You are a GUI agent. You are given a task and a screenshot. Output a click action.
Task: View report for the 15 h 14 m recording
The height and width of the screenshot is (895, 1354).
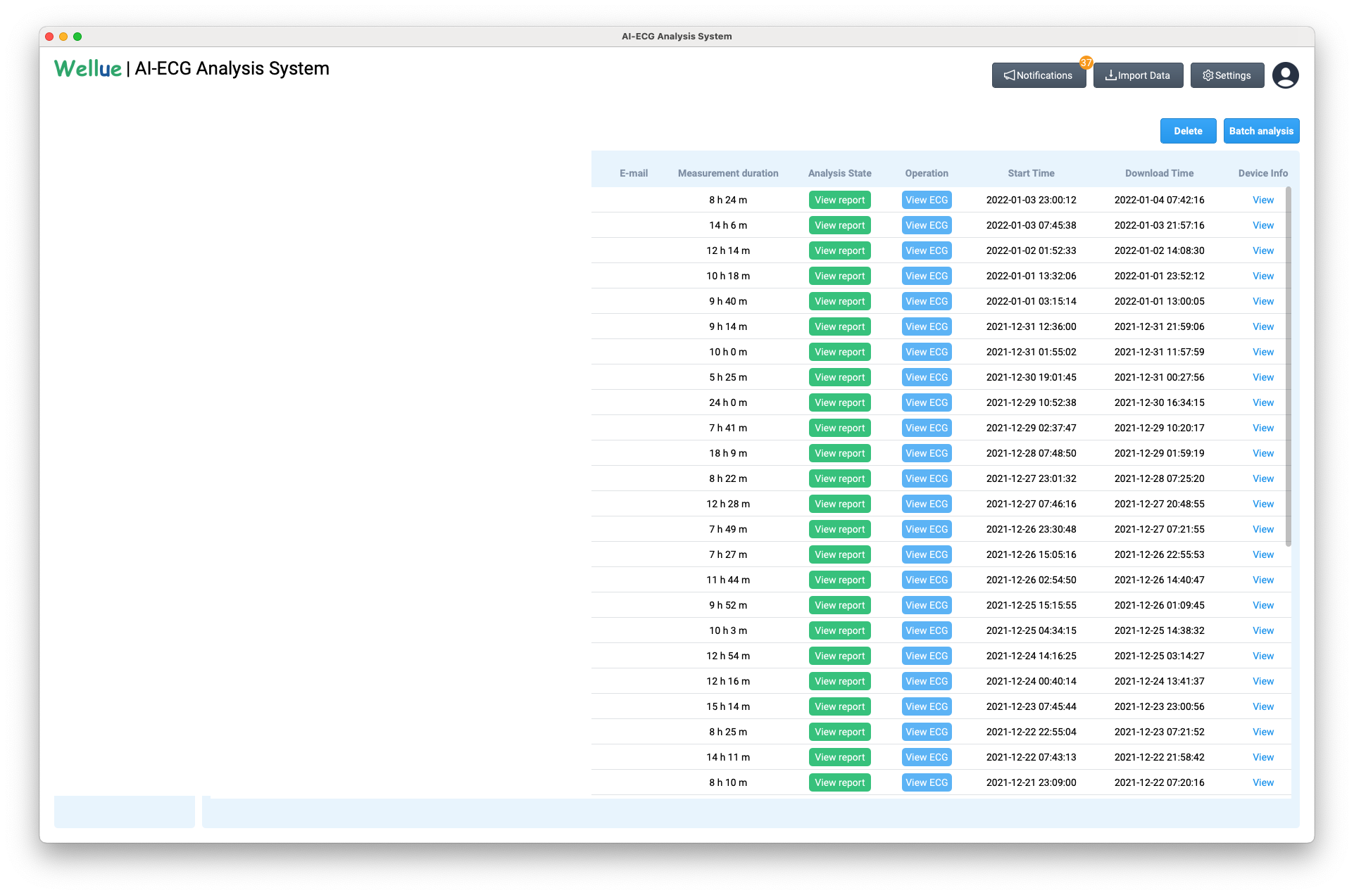tap(839, 706)
